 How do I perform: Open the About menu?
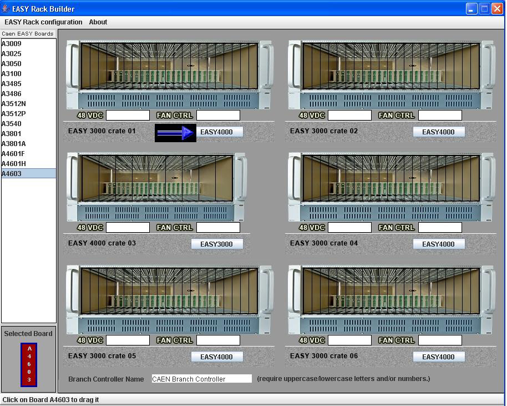point(98,22)
